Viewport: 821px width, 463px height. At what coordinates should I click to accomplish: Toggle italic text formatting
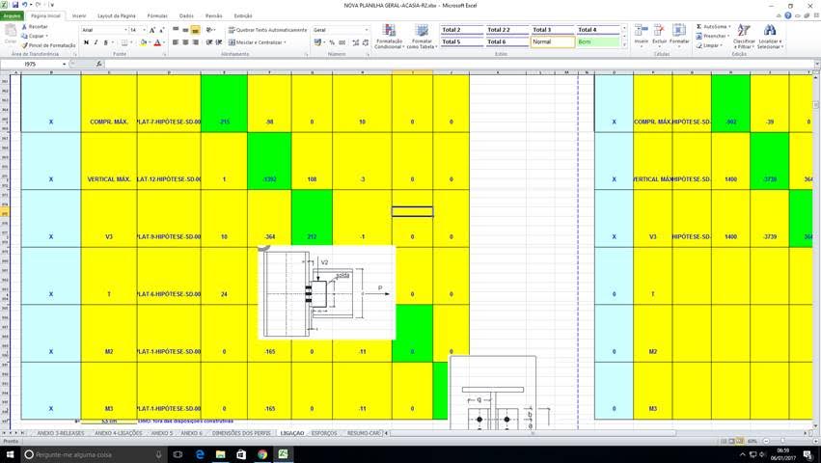point(96,42)
